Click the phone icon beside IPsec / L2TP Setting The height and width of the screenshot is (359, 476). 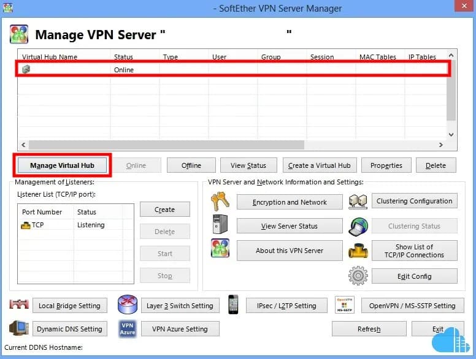[233, 304]
